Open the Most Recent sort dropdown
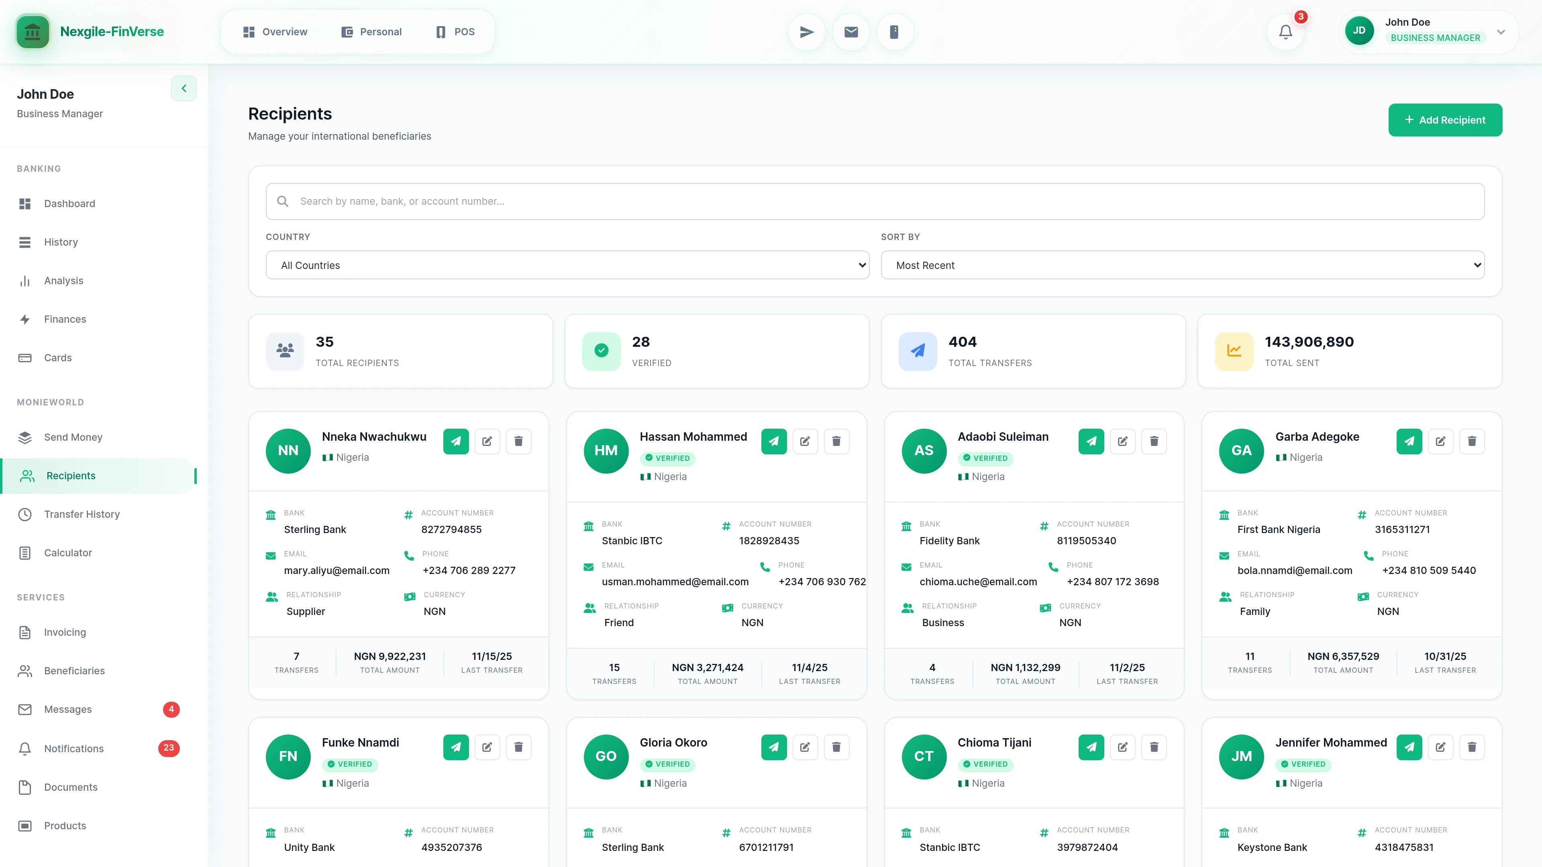This screenshot has height=867, width=1542. tap(1182, 265)
